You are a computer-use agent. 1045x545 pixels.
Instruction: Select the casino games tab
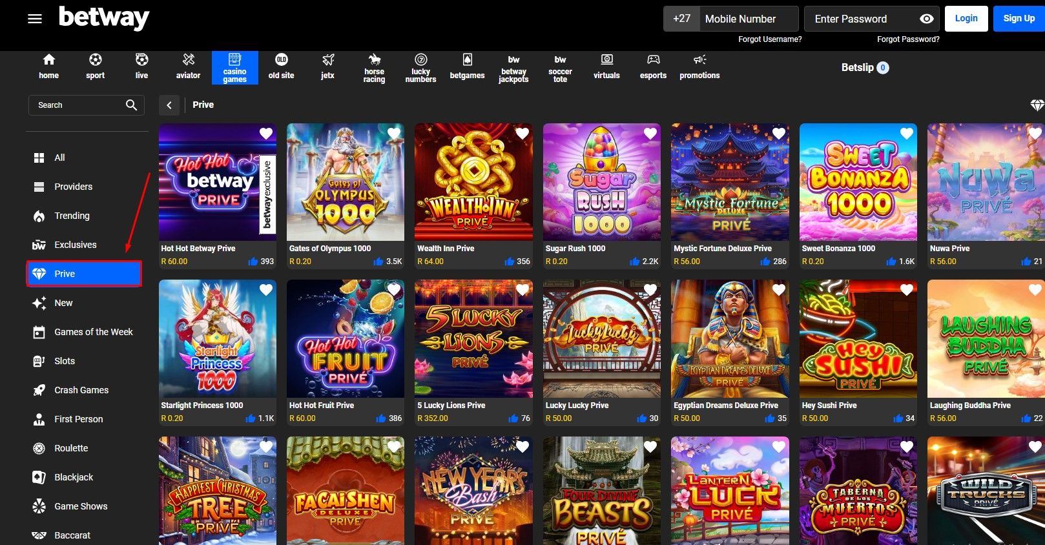point(235,68)
